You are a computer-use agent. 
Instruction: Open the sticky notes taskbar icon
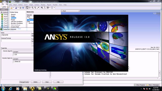coord(40,89)
